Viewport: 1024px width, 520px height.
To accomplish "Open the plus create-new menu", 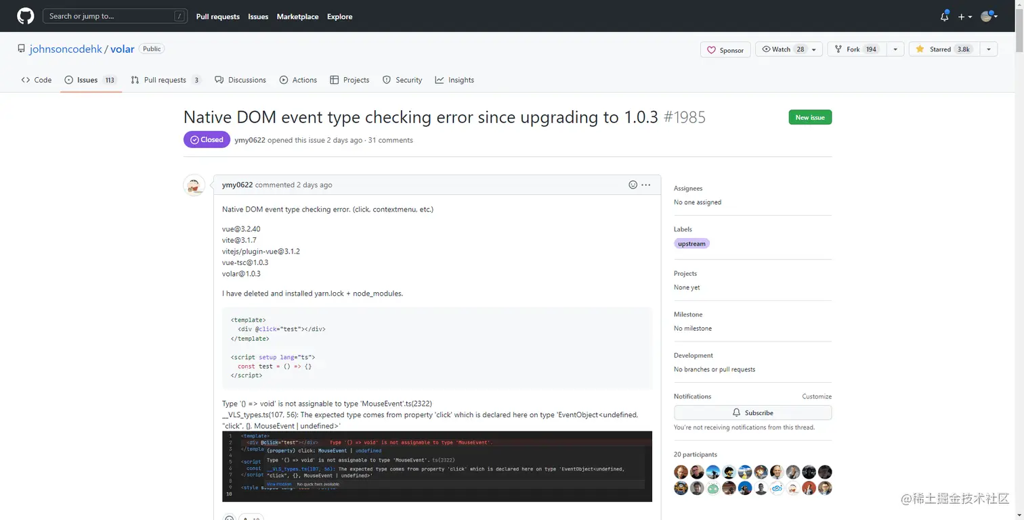I will coord(965,16).
